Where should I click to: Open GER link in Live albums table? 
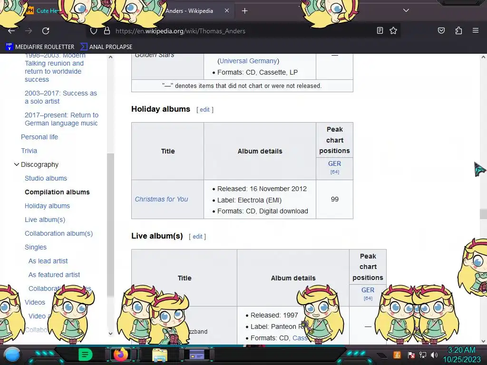pyautogui.click(x=368, y=290)
